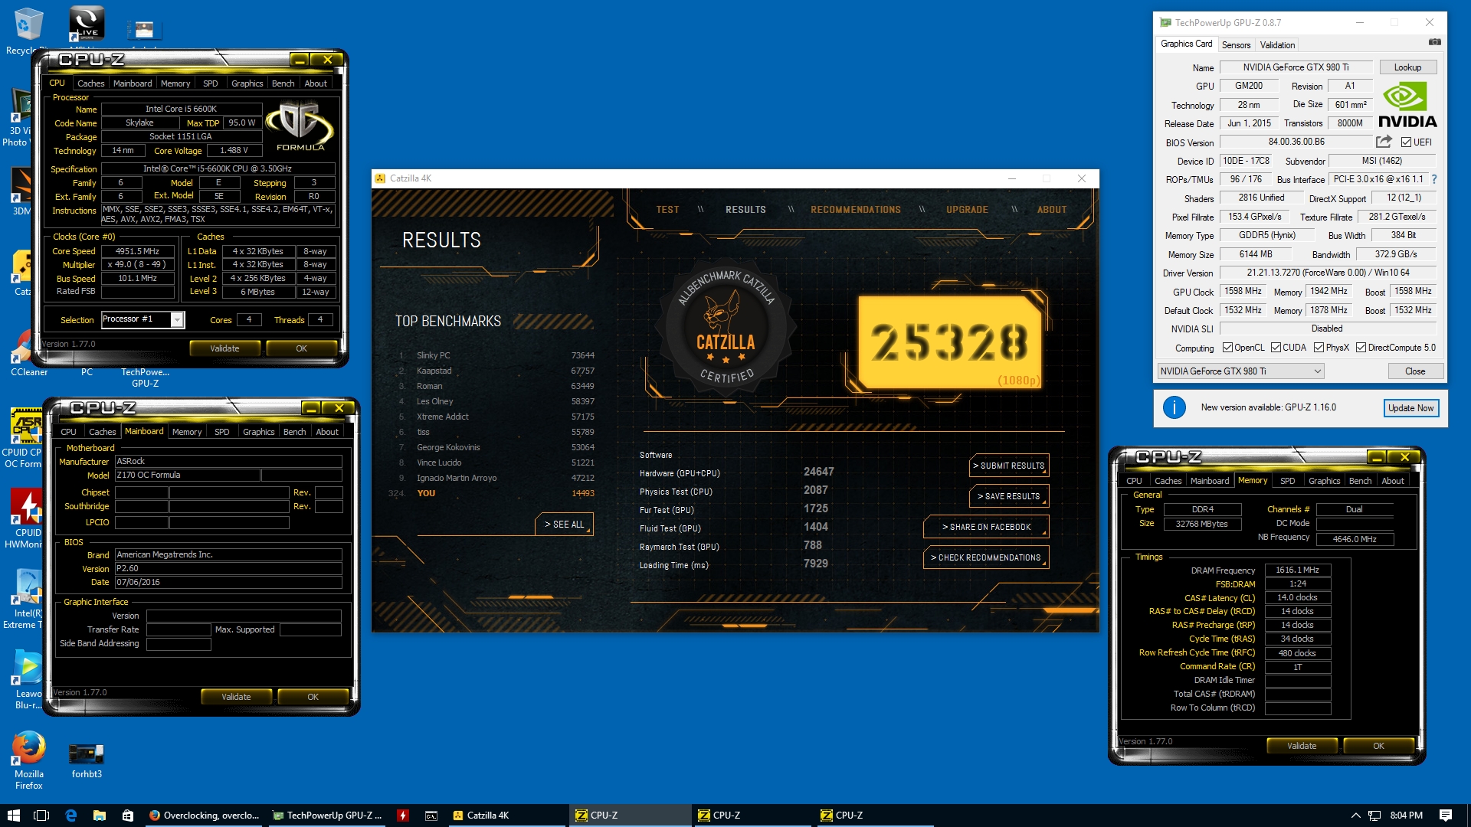This screenshot has height=827, width=1471.
Task: Click the BIOS export arrow icon in GPU-Z
Action: click(1383, 142)
